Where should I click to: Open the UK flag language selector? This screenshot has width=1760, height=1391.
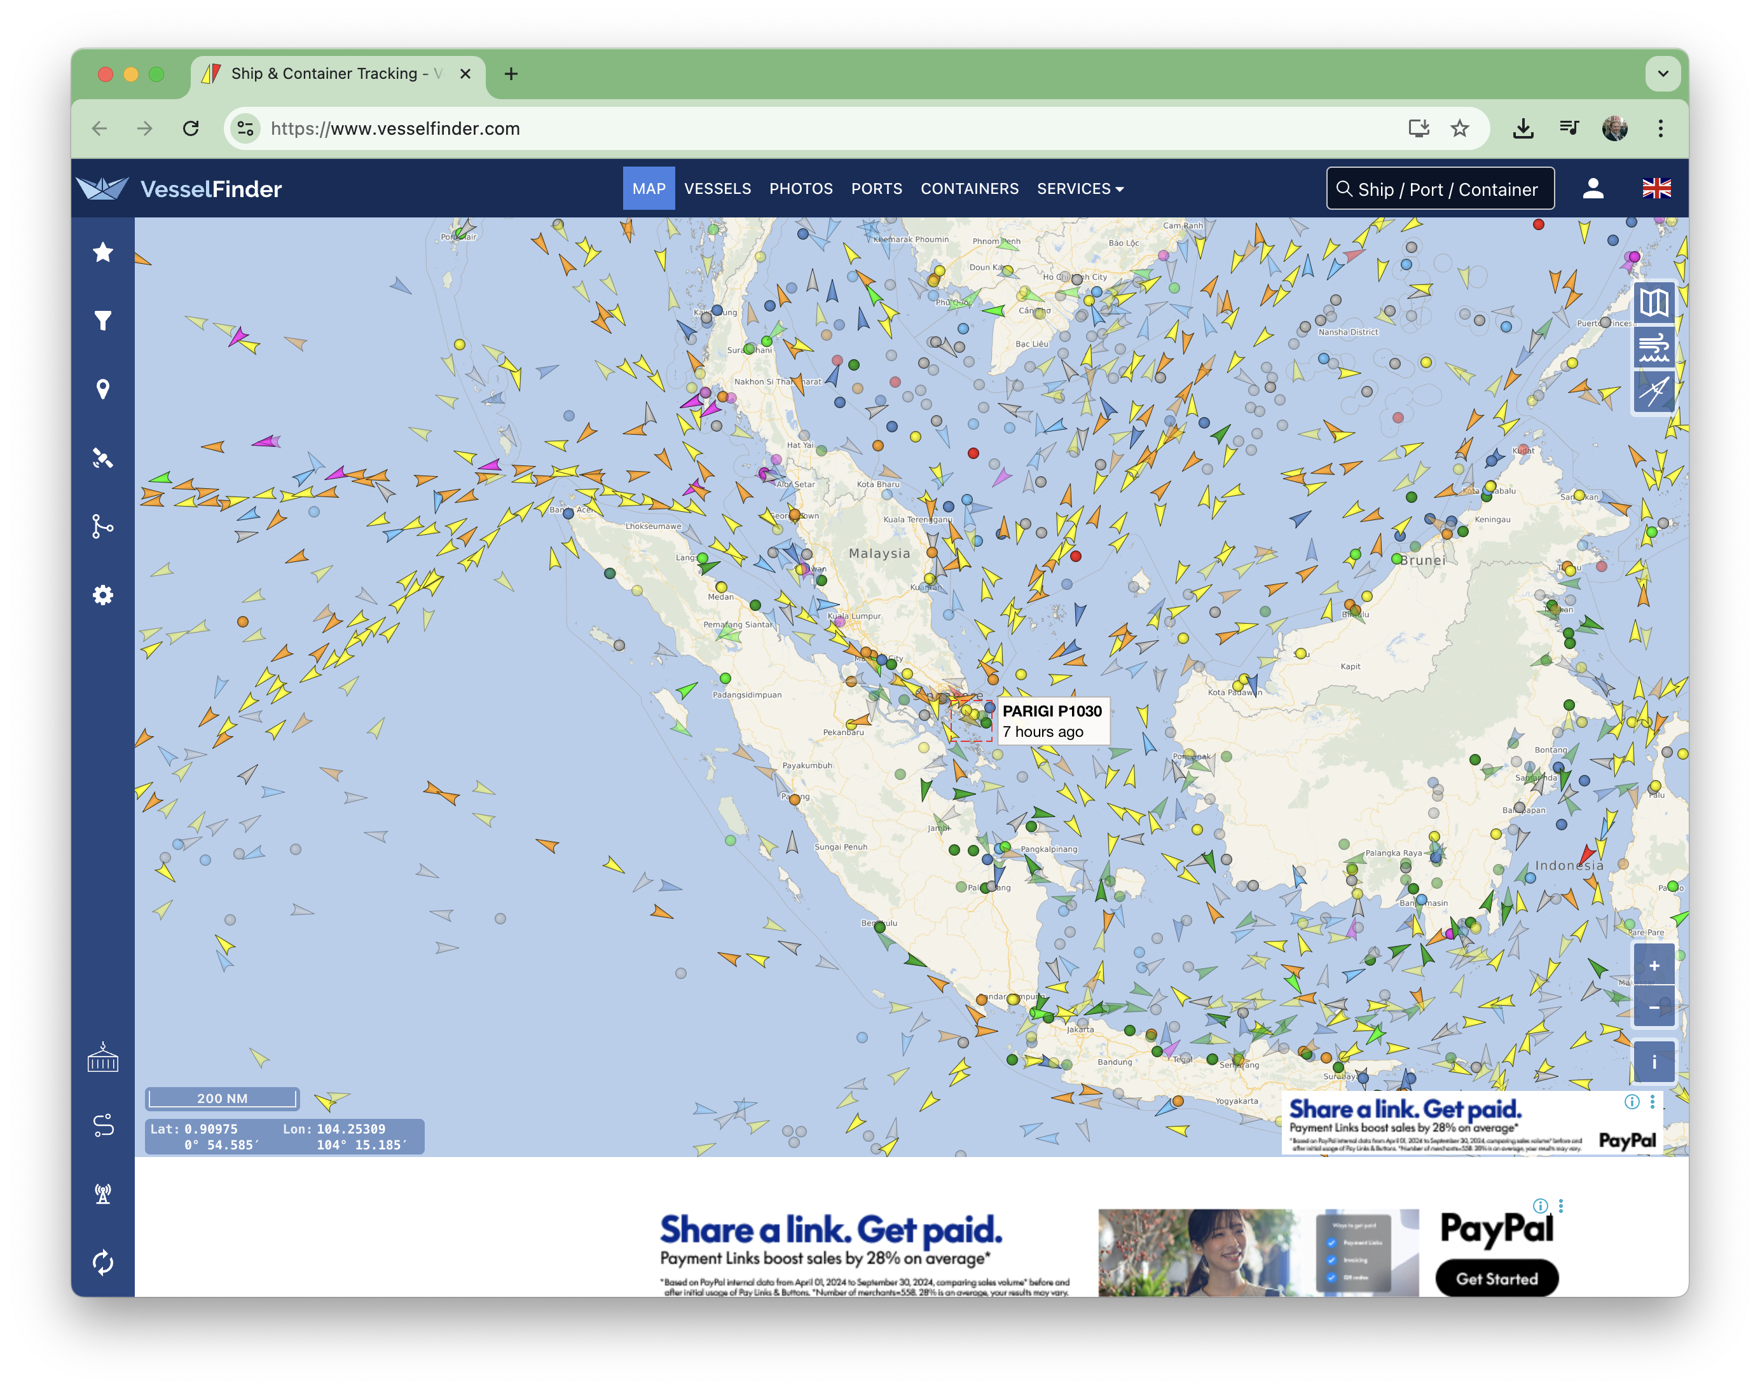point(1656,189)
